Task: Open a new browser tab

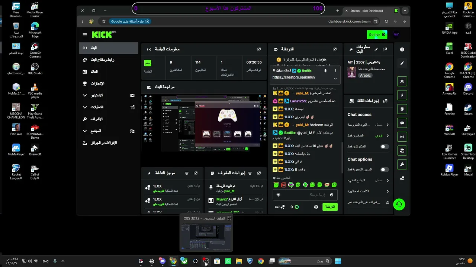Action: [x=338, y=11]
